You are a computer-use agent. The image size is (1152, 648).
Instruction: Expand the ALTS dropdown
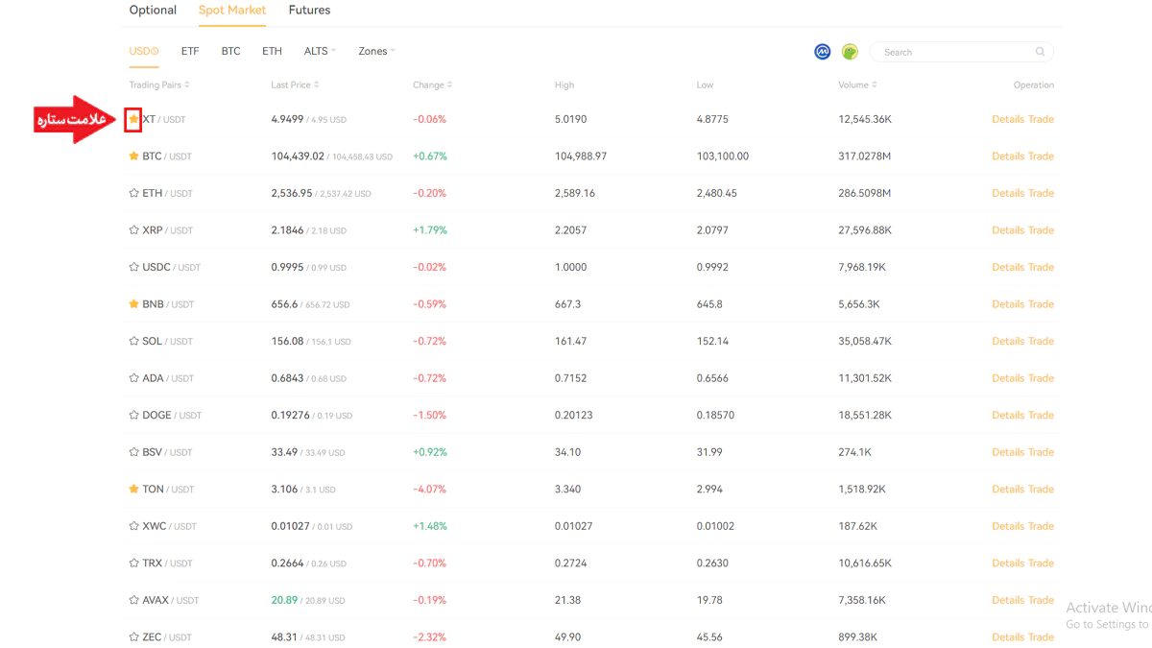click(320, 51)
